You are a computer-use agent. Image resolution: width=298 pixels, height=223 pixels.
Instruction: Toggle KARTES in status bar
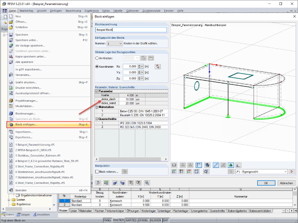pos(131,220)
